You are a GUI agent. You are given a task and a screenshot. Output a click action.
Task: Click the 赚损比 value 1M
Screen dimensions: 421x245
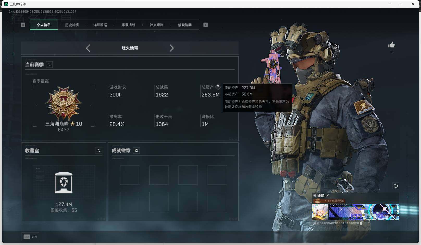205,124
